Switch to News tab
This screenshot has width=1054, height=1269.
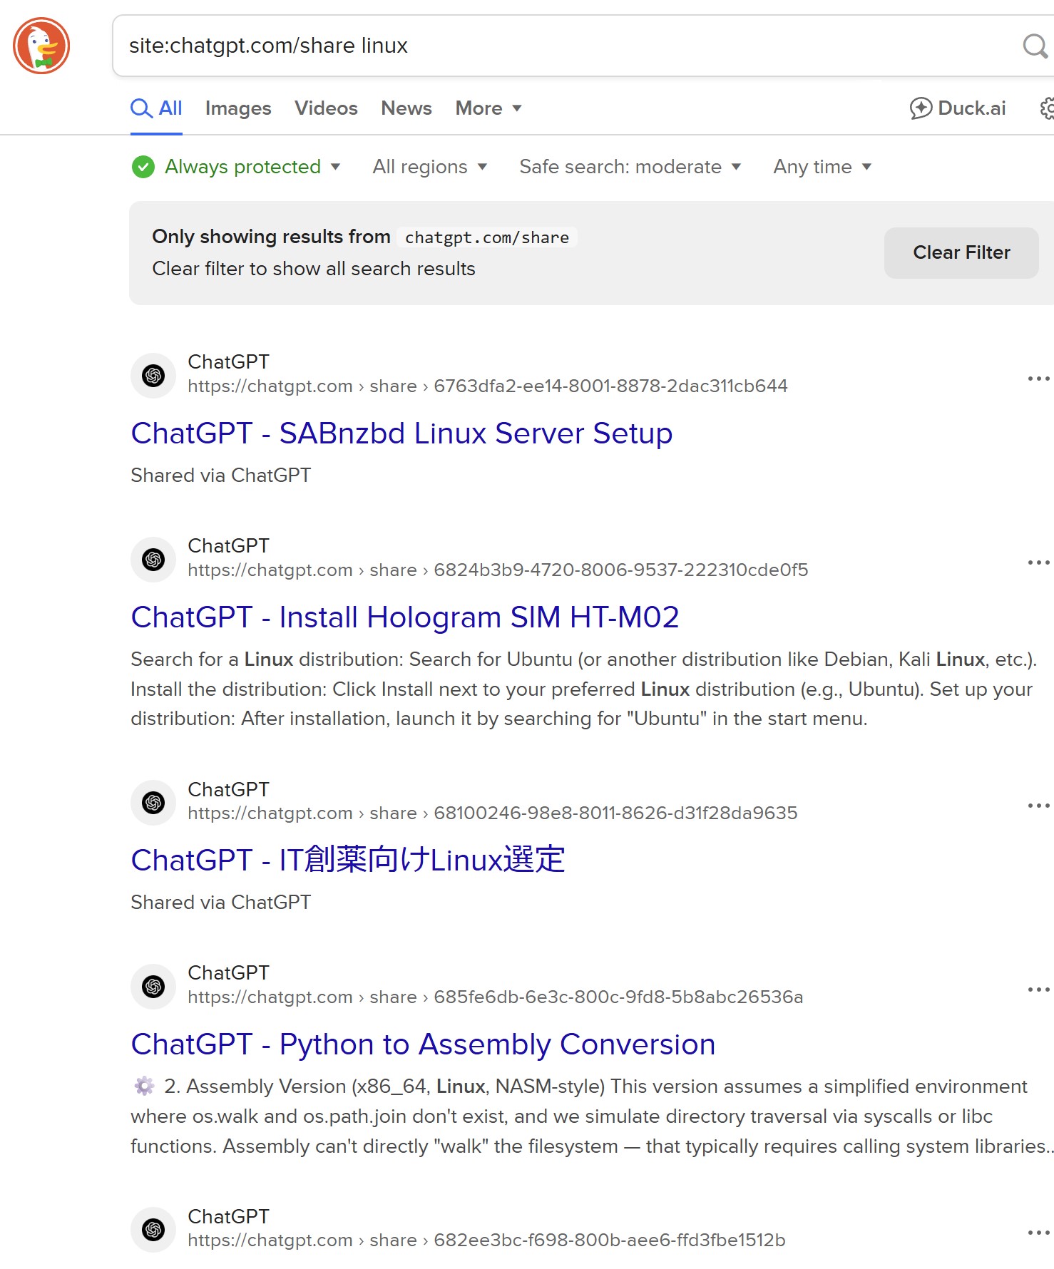click(x=406, y=108)
